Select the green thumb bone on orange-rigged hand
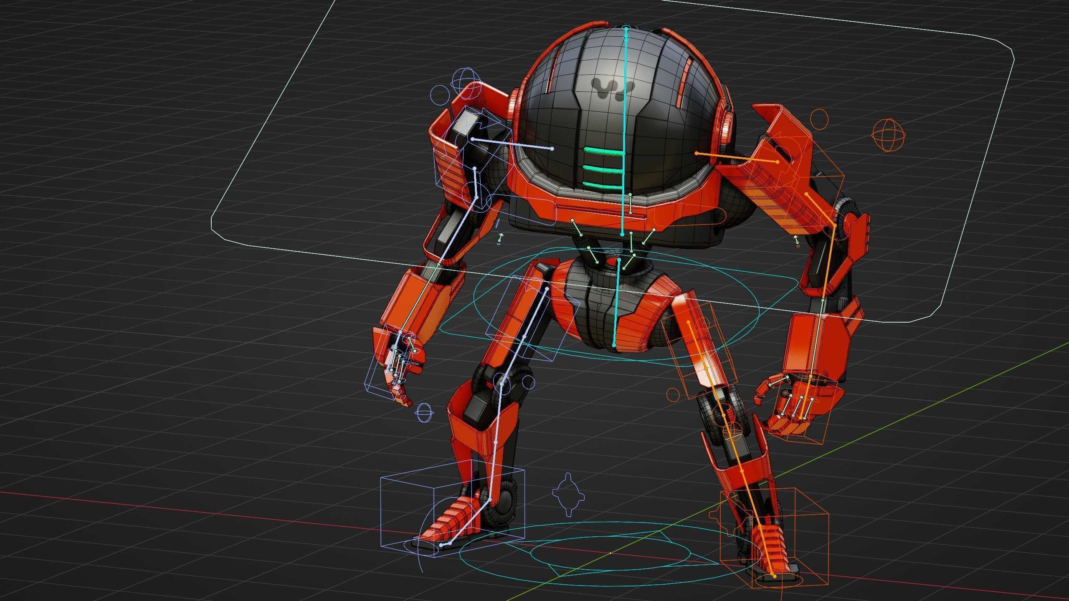Image resolution: width=1069 pixels, height=601 pixels. 778,380
